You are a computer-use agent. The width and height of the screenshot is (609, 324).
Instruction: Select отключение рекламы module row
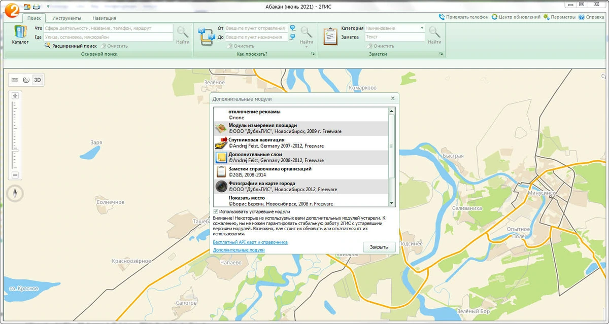tap(301, 114)
